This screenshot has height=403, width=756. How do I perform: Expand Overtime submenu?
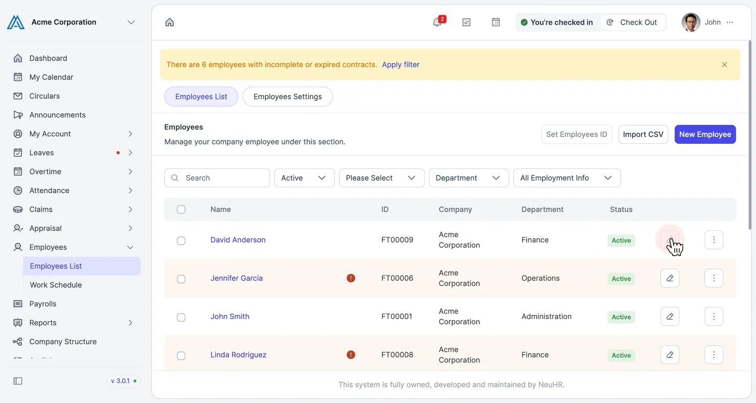tap(130, 172)
